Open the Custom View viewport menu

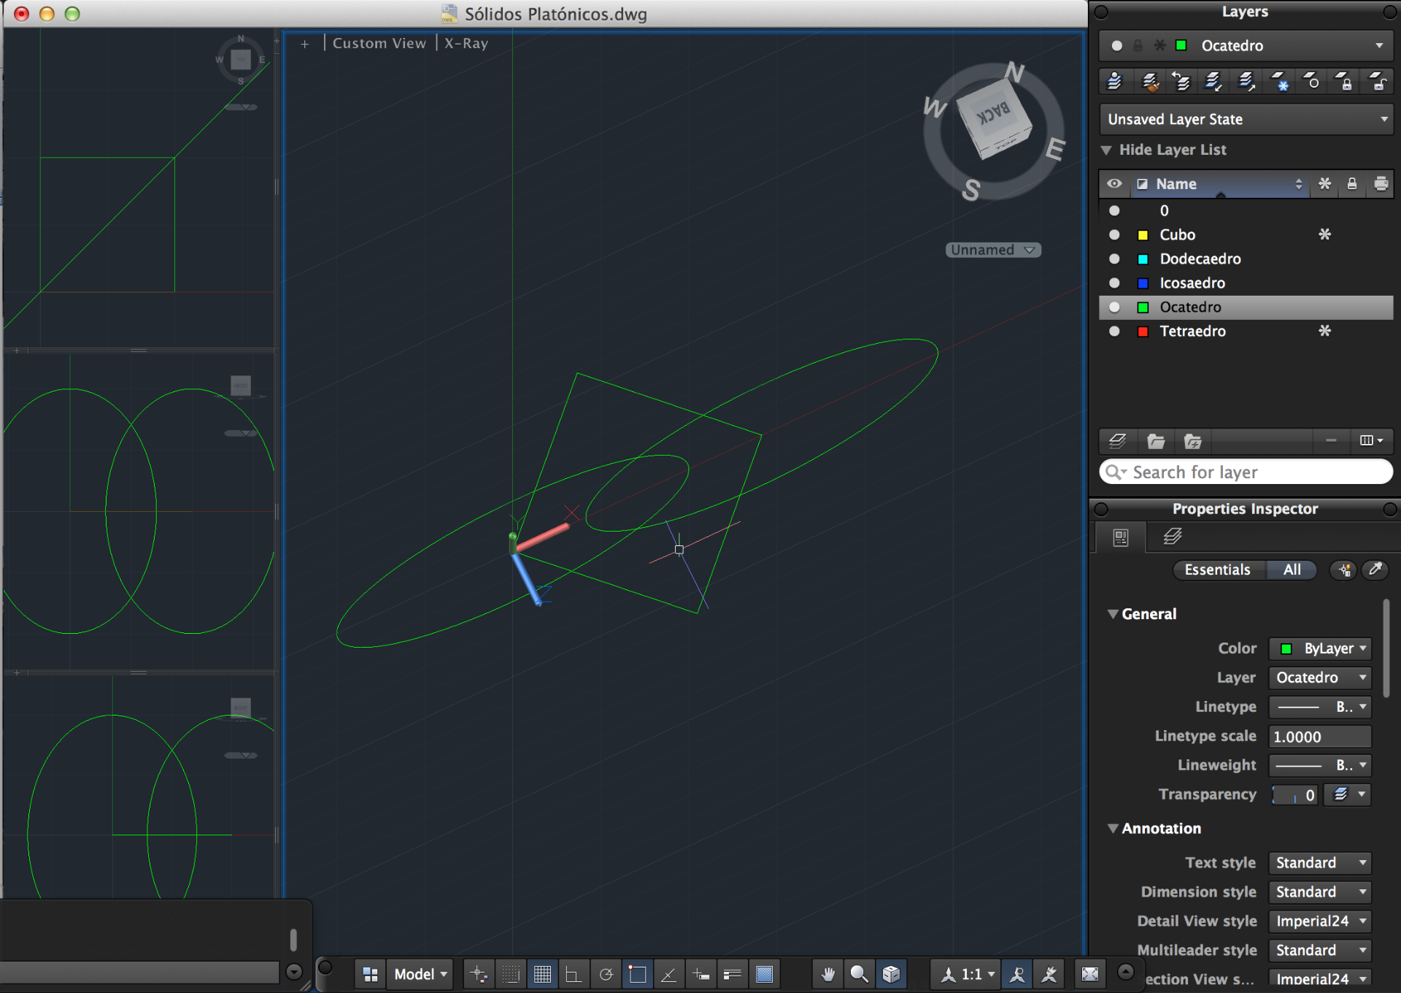click(379, 43)
